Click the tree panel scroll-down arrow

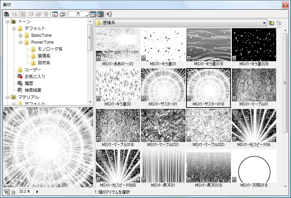pyautogui.click(x=90, y=102)
